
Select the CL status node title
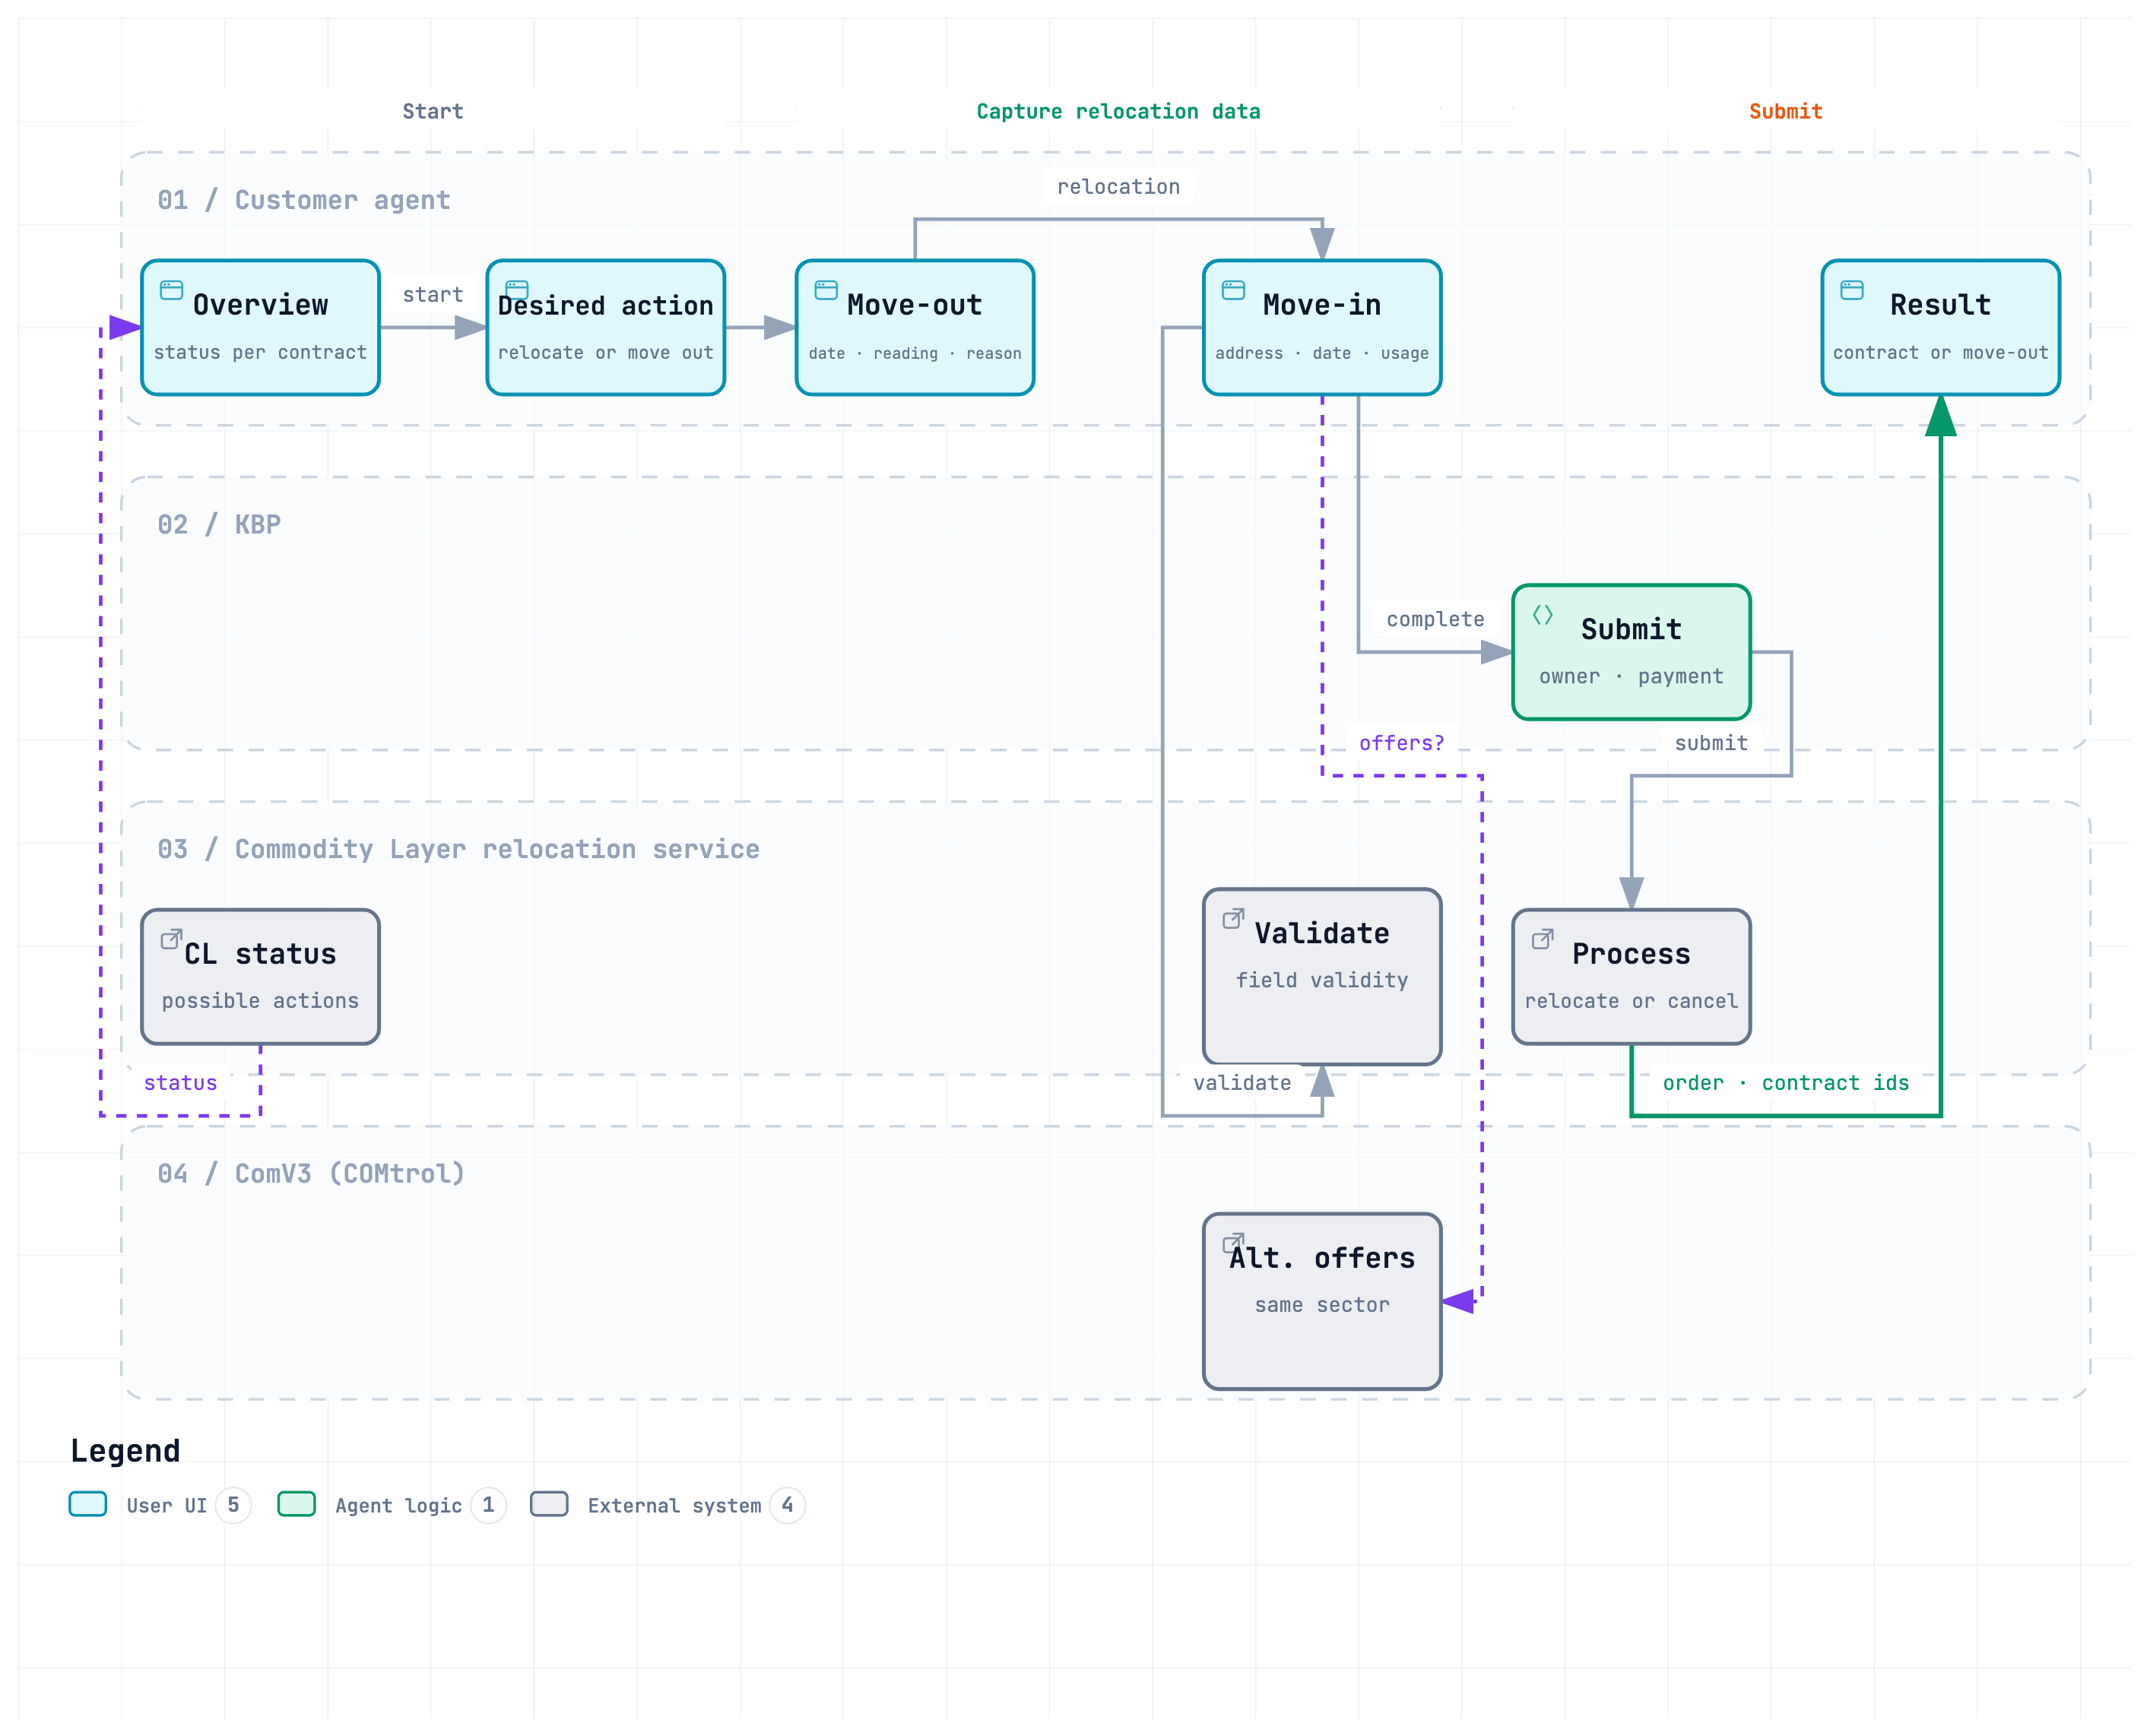(x=261, y=954)
